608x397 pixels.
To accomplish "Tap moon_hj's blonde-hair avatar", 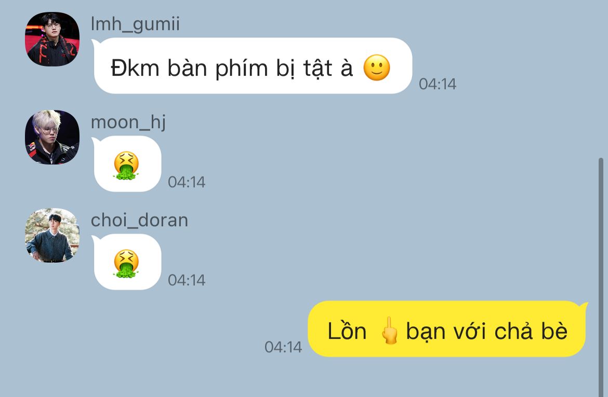I will [52, 137].
